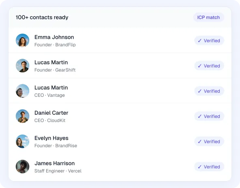
Task: Open the GearShift founder's avatar photo
Action: 23,66
